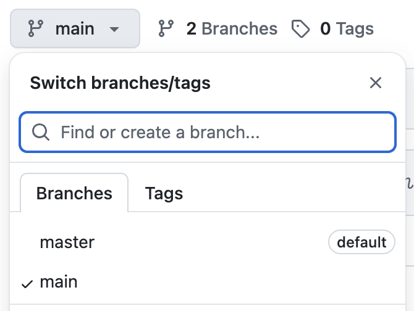This screenshot has width=414, height=311.
Task: Select the master branch from the list
Action: (67, 242)
